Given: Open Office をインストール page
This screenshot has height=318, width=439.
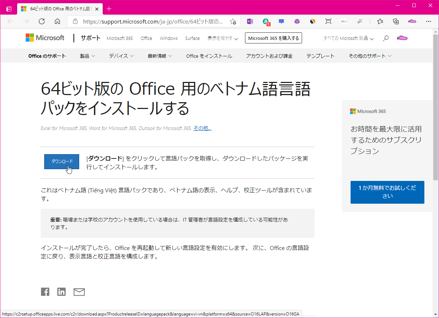Looking at the screenshot, I should 209,56.
